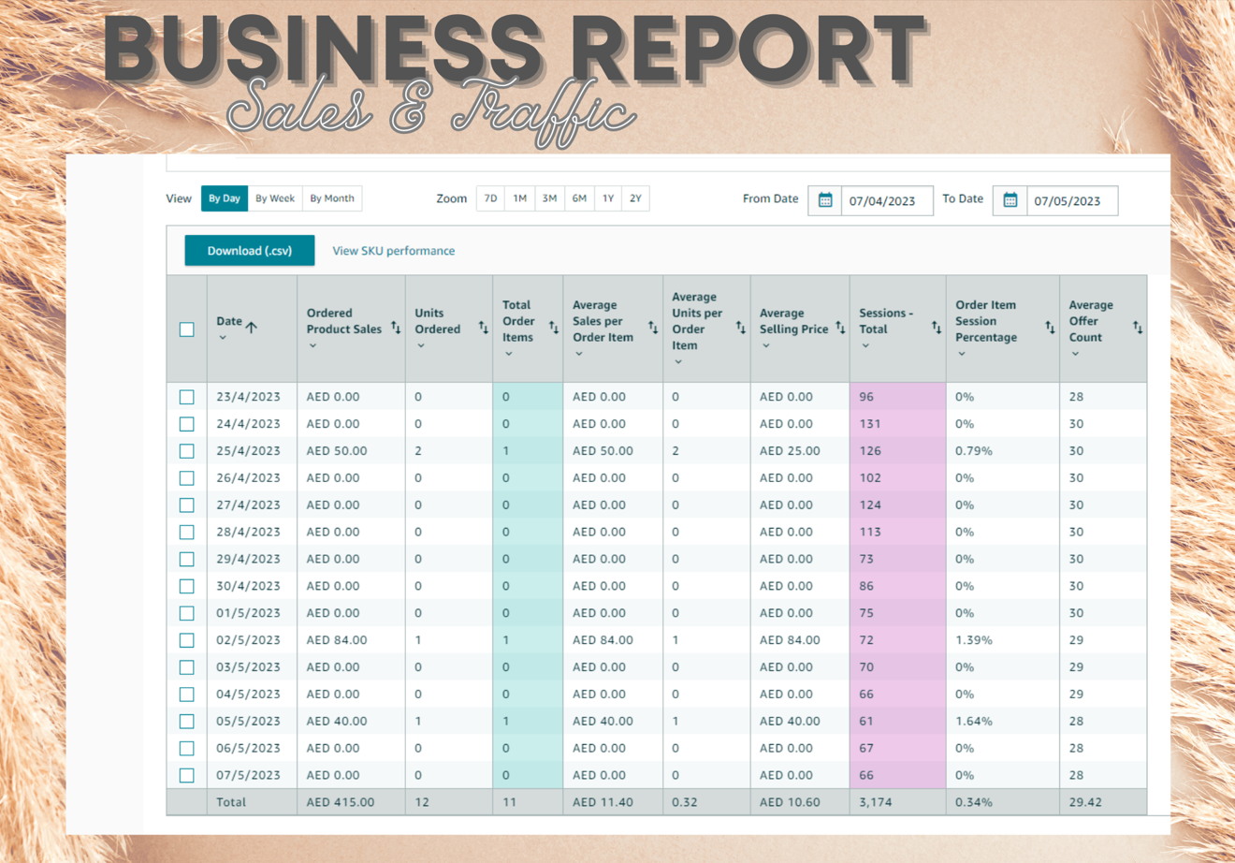Check the row for 24/4/2023
This screenshot has height=863, width=1235.
tap(187, 424)
